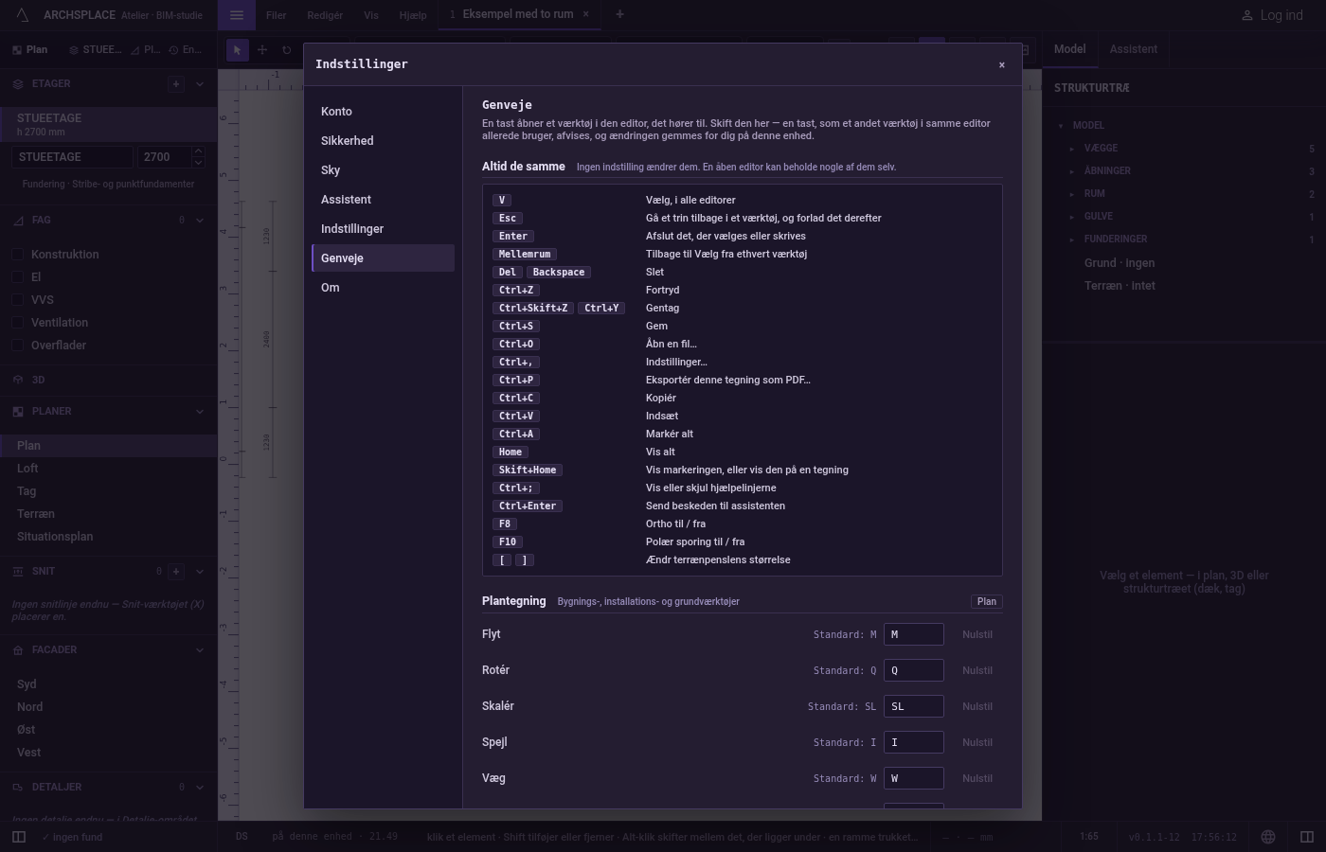The image size is (1326, 852).
Task: Open the hamburger main menu
Action: (237, 15)
